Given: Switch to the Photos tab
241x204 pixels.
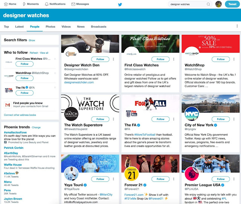Looking at the screenshot, I should click(50, 27).
